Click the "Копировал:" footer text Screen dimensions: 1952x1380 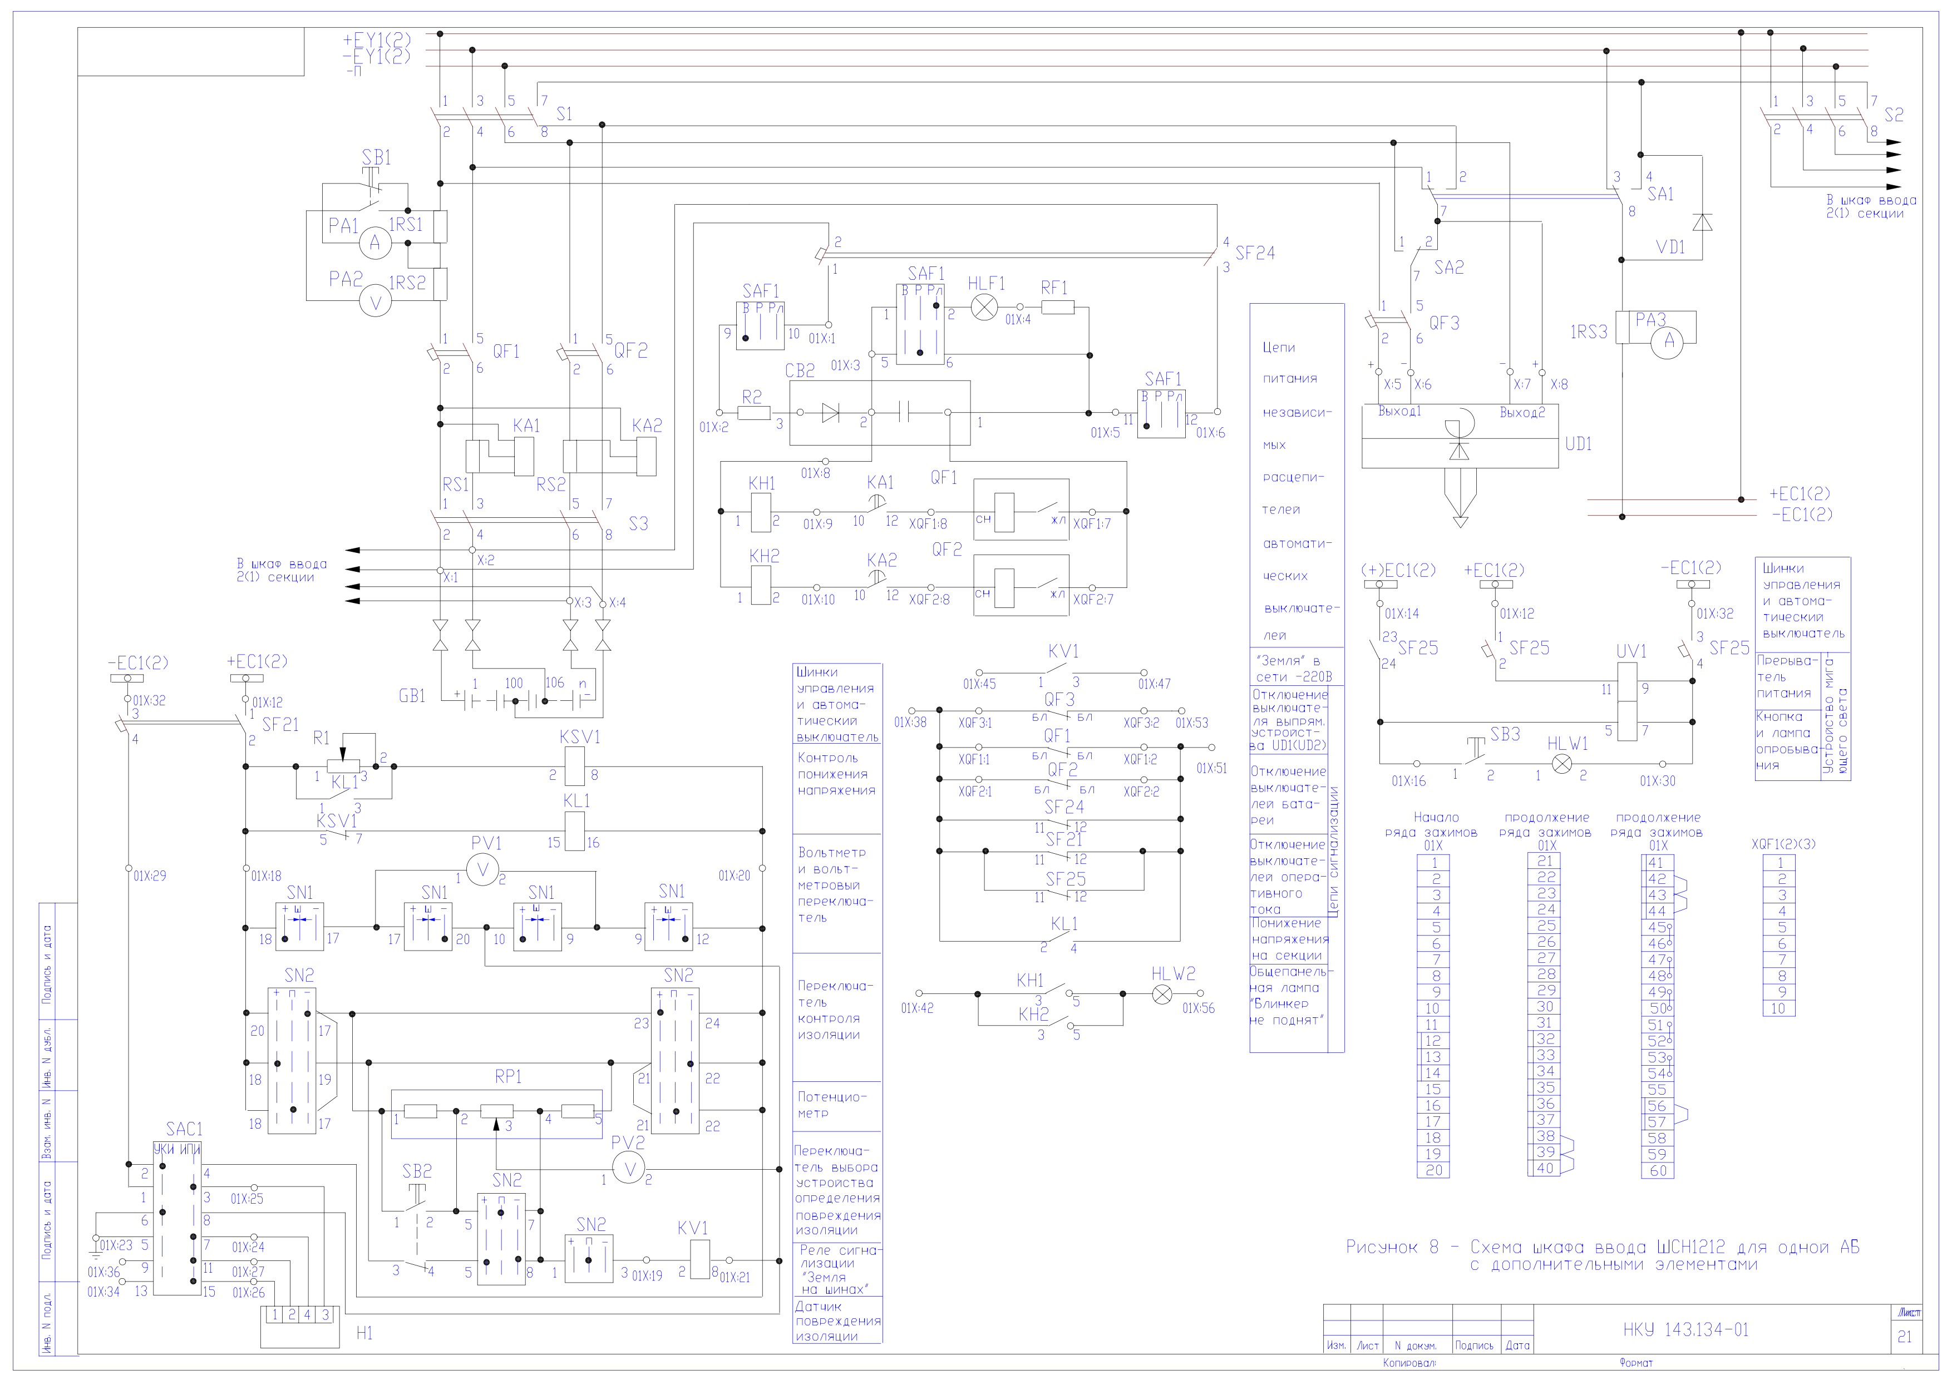1409,1363
